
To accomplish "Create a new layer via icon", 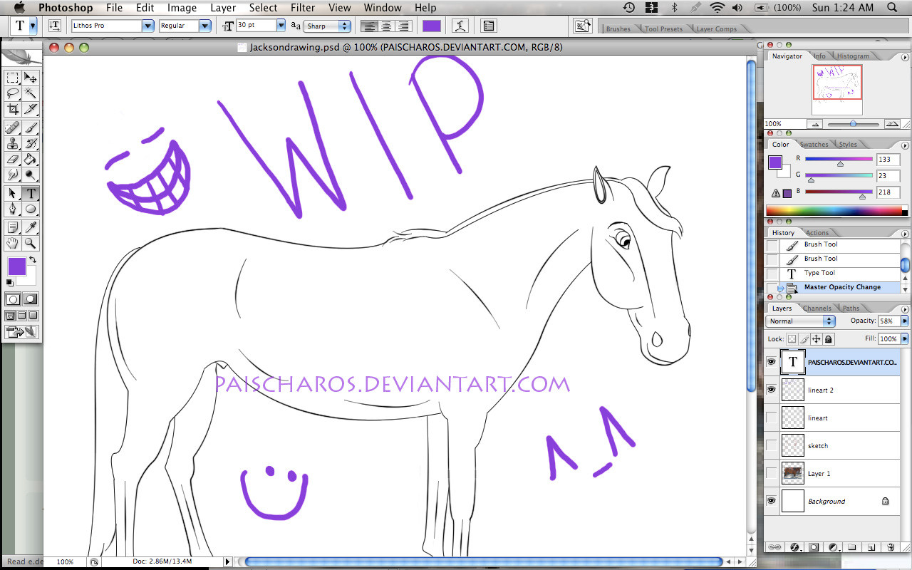I will tap(871, 547).
